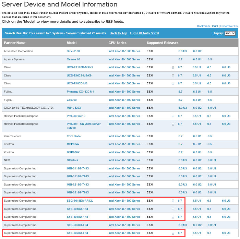Click the Partner Name column header
Image resolution: width=240 pixels, height=239 pixels.
tap(15, 43)
